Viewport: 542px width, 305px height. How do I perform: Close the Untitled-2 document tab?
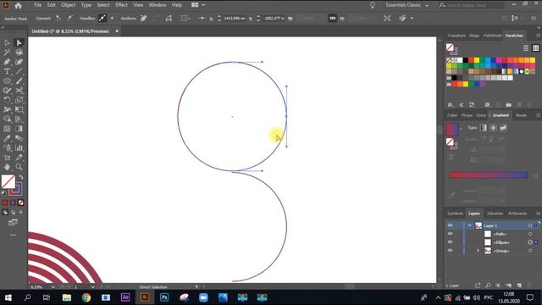[x=117, y=31]
